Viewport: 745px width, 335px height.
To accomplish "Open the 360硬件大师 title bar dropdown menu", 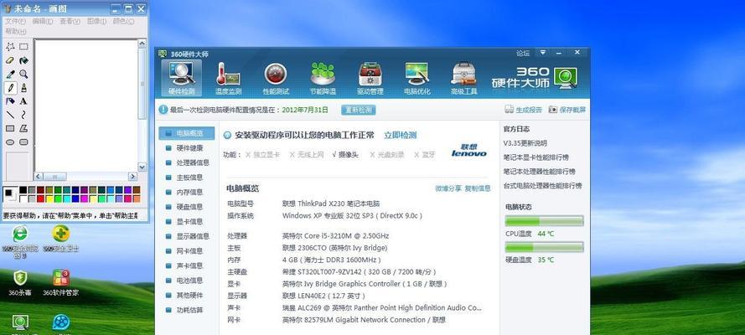I will click(543, 52).
